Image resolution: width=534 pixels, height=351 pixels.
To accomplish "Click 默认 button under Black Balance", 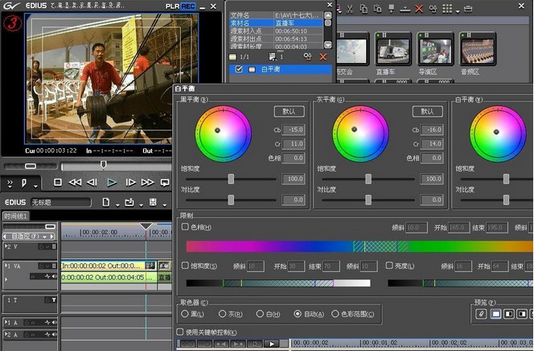I will tap(289, 111).
